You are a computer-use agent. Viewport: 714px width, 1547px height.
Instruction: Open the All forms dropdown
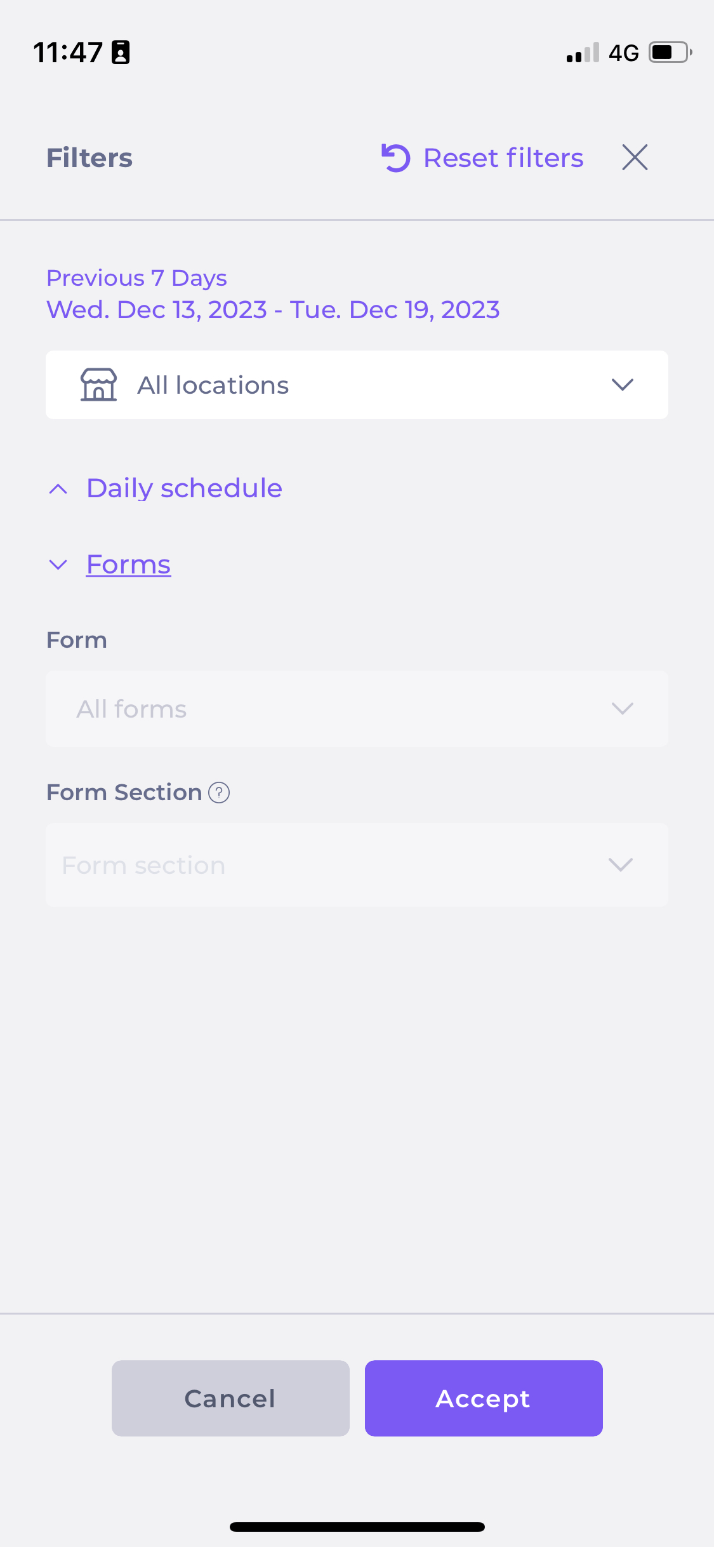pos(357,709)
